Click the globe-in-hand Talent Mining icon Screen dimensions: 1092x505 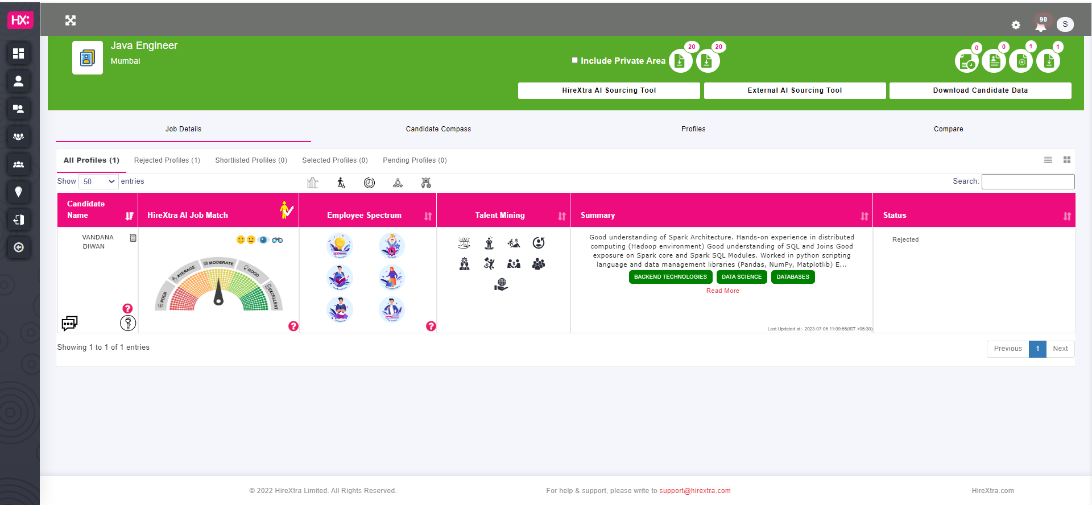[x=501, y=284]
